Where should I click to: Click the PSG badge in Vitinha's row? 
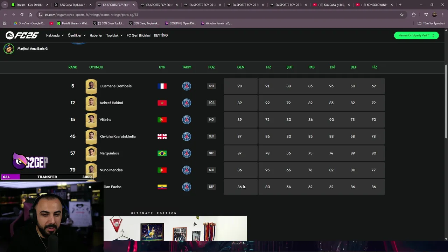(187, 120)
